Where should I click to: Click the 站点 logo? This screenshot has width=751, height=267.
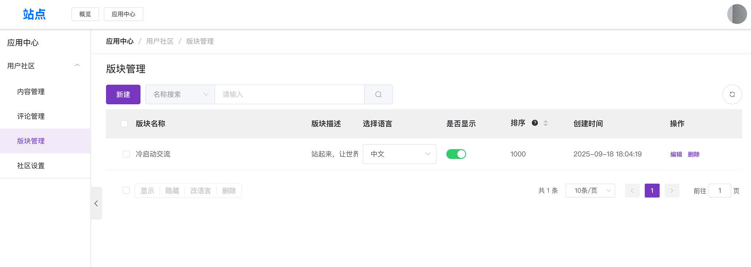point(34,14)
